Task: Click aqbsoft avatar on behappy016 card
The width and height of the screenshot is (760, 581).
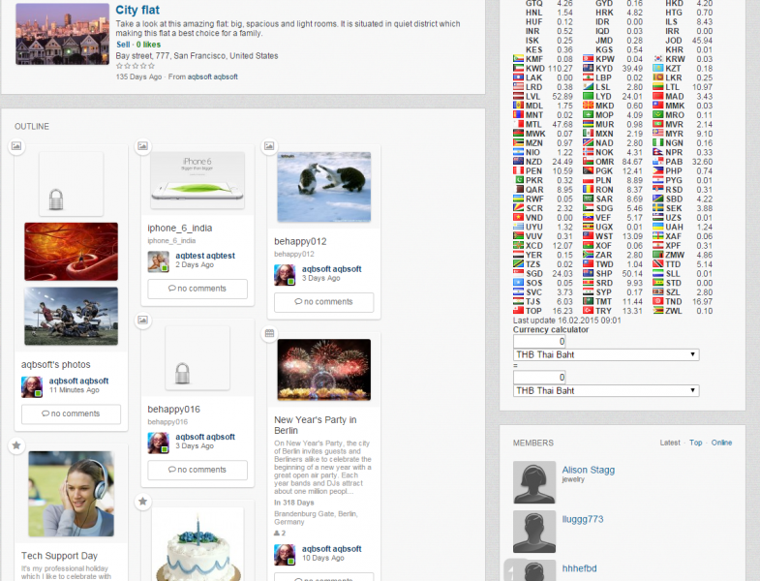Action: point(158,443)
